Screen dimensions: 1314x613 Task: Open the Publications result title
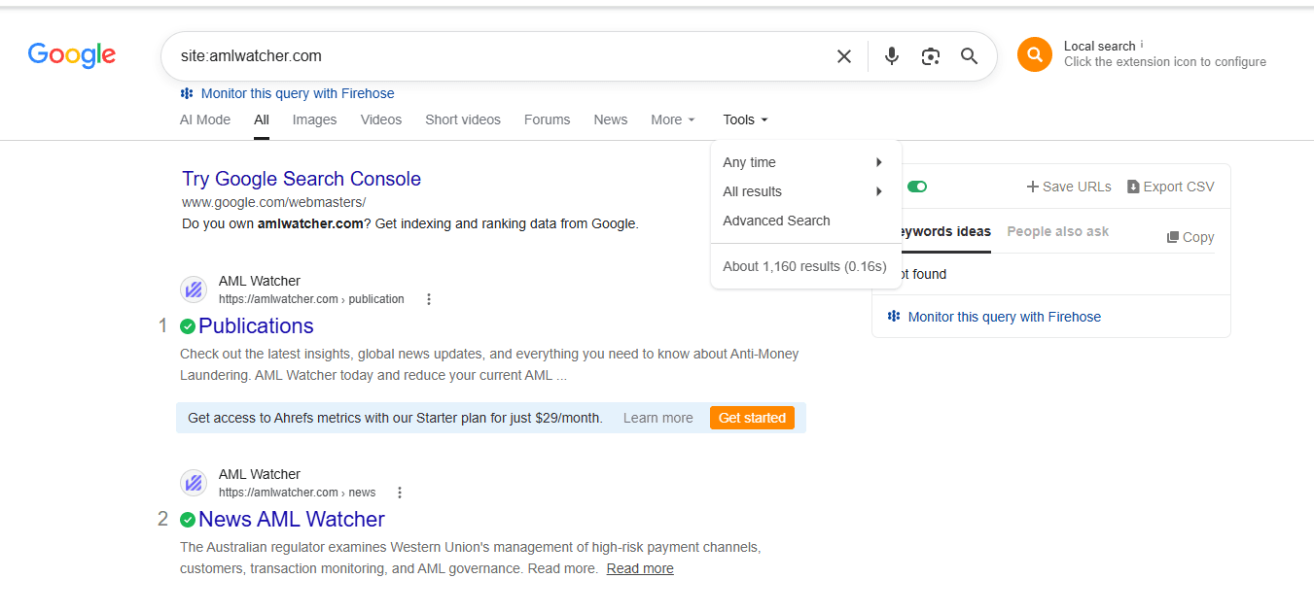[256, 326]
